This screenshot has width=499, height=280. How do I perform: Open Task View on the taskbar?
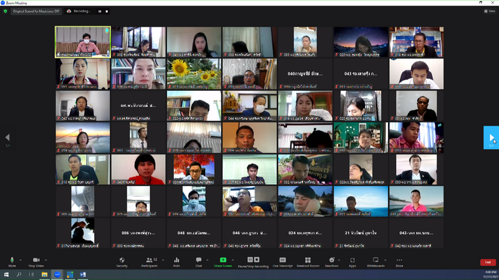point(31,274)
